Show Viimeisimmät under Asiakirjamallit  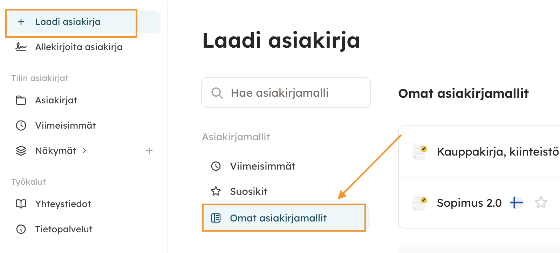pos(262,166)
